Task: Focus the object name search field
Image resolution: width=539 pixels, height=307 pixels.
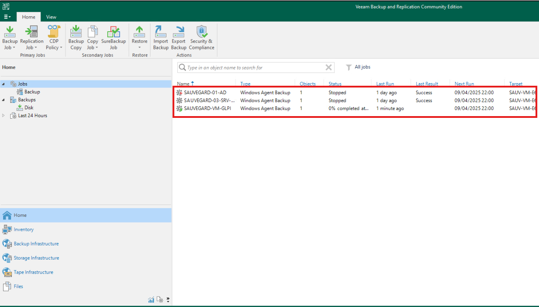Action: (x=255, y=68)
